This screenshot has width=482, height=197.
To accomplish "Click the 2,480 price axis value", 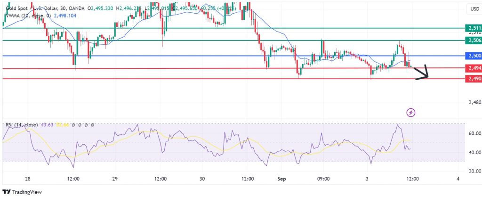I will (475, 102).
